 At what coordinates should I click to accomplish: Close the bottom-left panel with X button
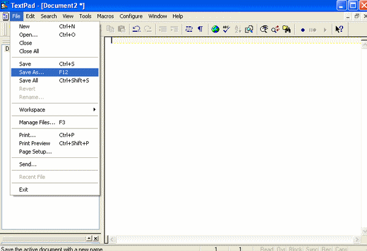coord(96,239)
